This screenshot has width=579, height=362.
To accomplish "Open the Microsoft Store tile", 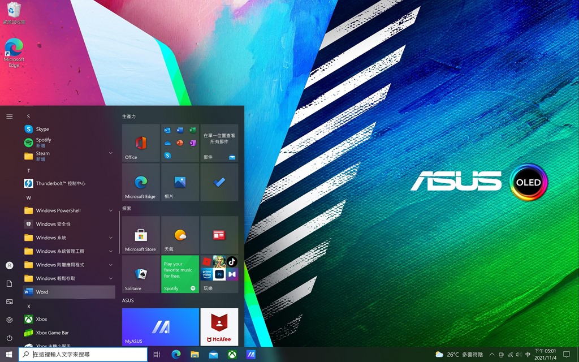I will point(141,235).
